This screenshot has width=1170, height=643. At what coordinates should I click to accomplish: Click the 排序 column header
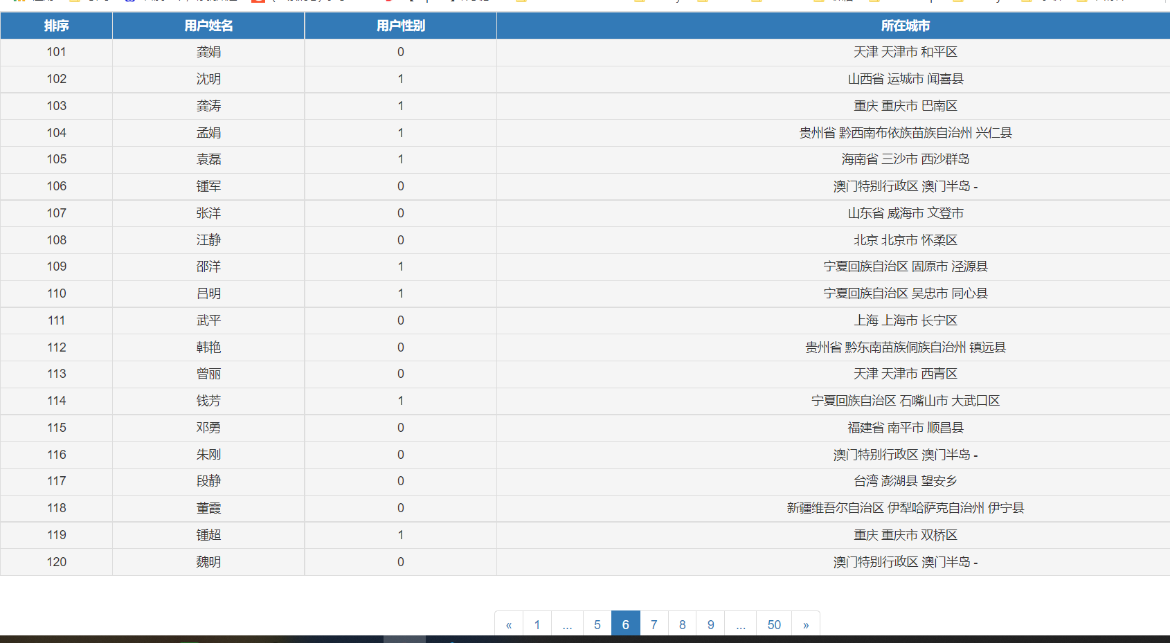pos(57,26)
